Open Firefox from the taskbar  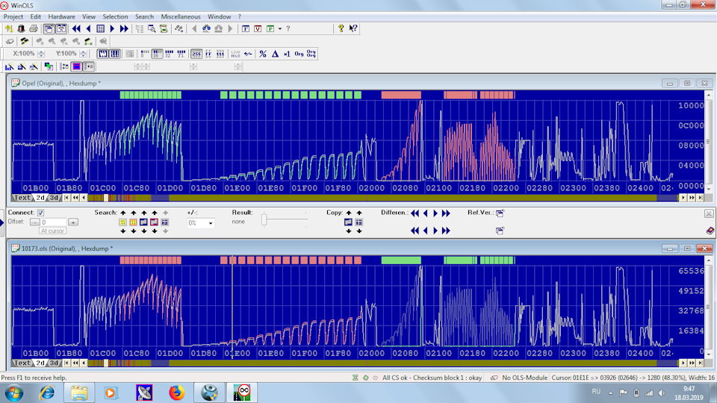pyautogui.click(x=177, y=391)
